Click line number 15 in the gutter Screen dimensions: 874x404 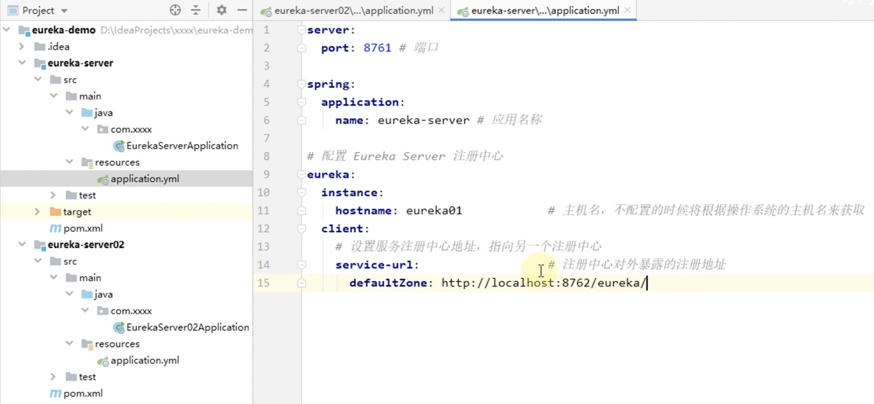click(x=263, y=283)
